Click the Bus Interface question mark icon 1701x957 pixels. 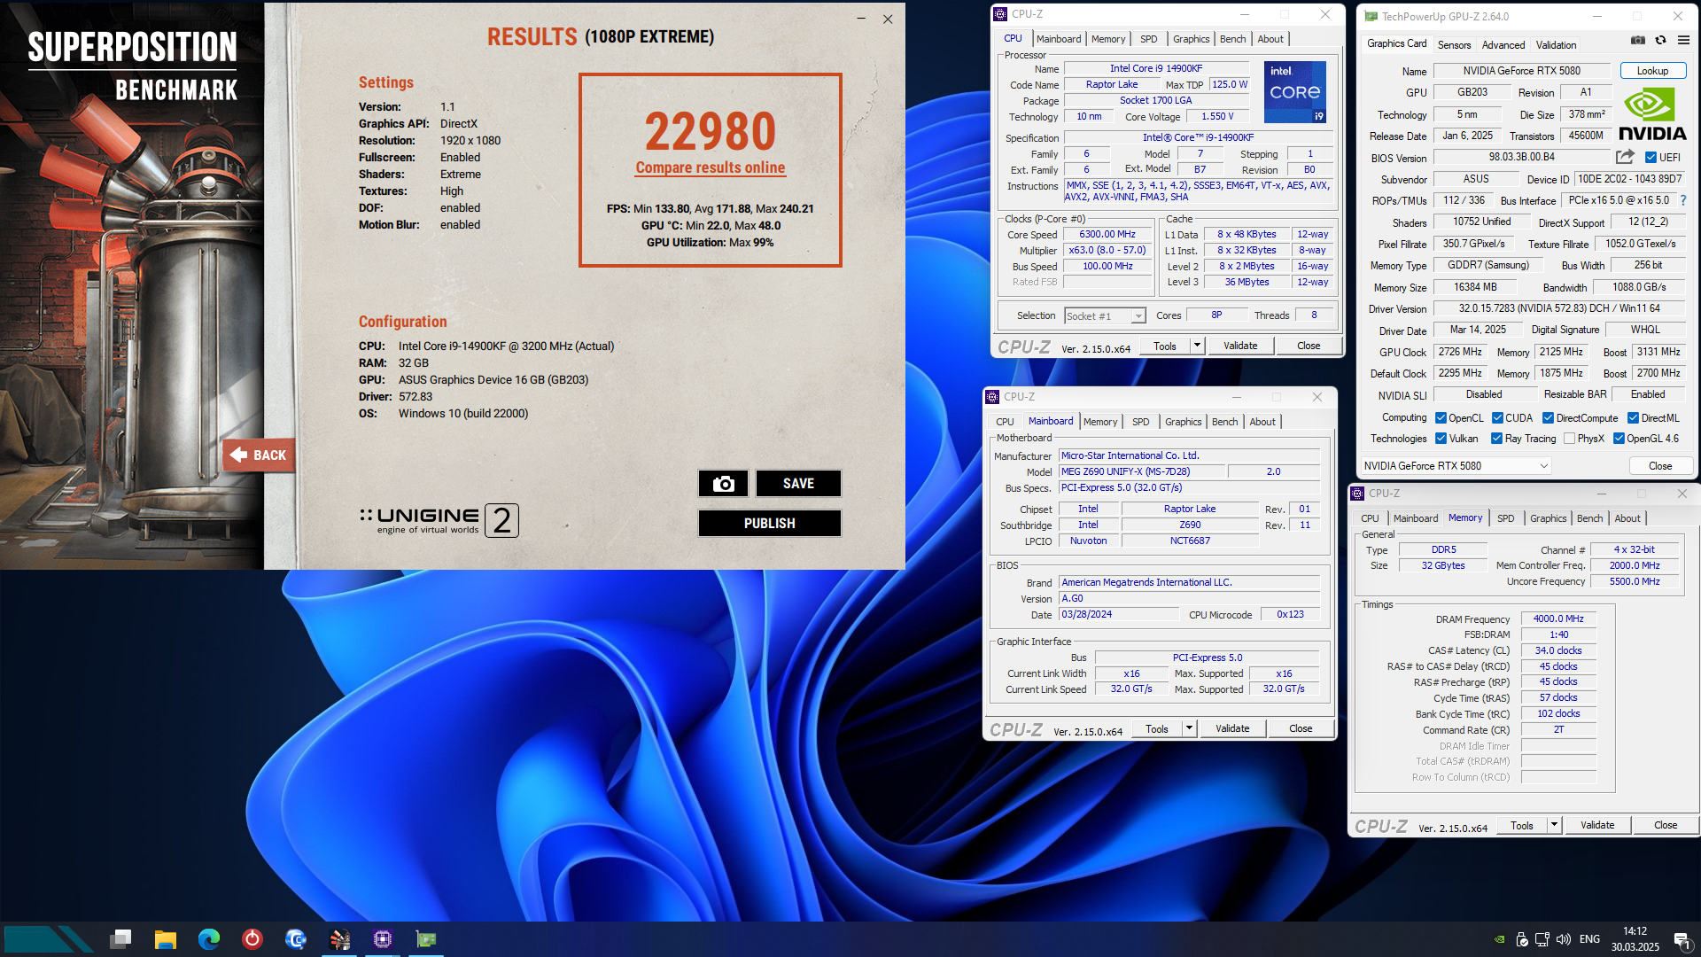point(1683,200)
